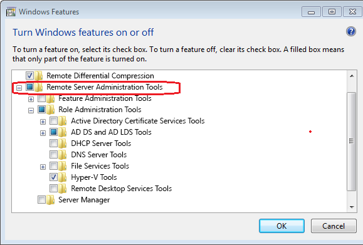Select the DNS Server Tools label
363x245 pixels.
tap(99, 155)
